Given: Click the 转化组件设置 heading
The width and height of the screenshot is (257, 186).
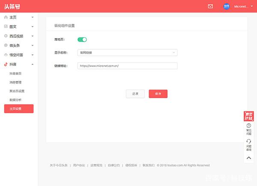Looking at the screenshot, I should point(65,26).
